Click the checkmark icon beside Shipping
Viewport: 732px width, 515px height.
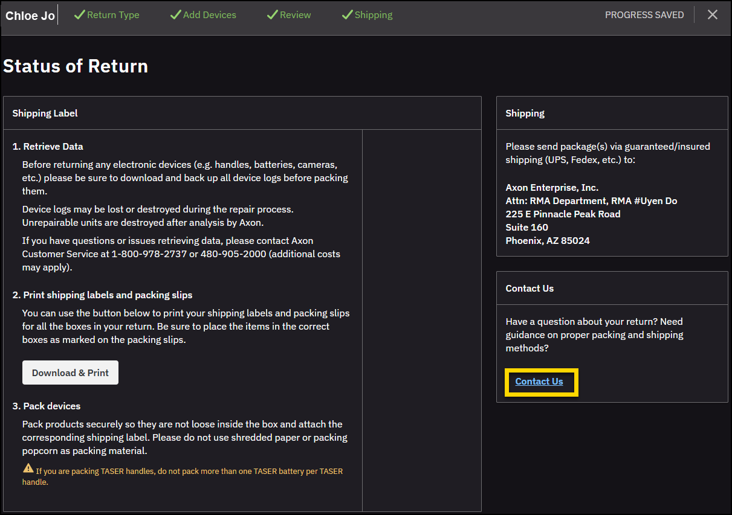tap(346, 14)
